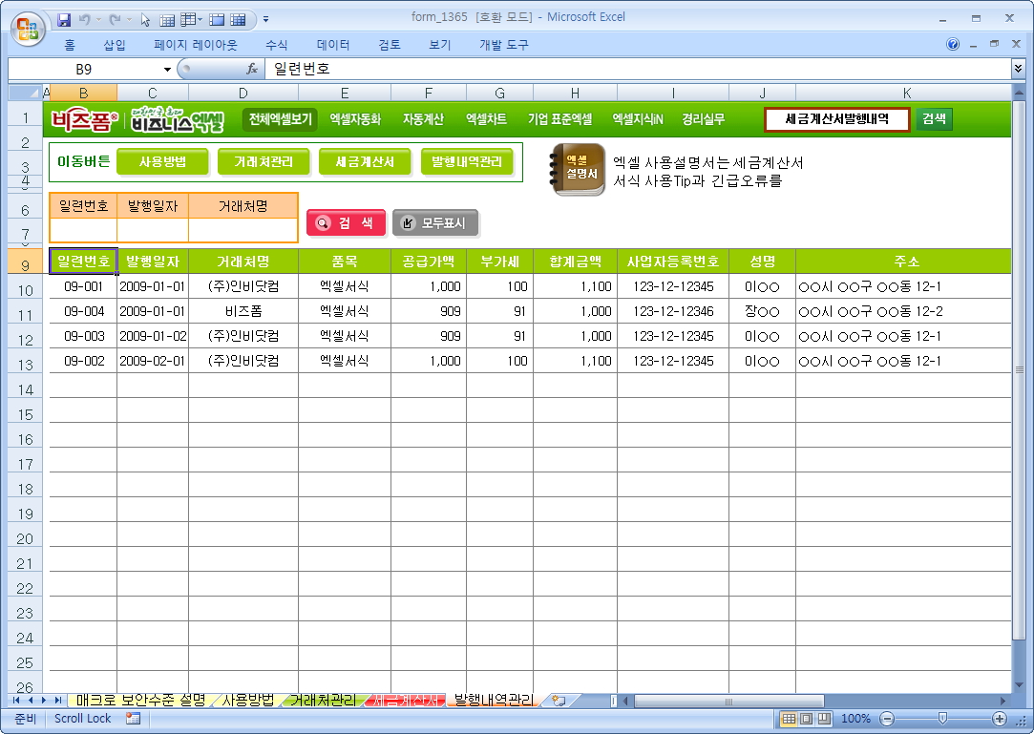The width and height of the screenshot is (1034, 734).
Task: Click the 엑셀 설명서 notebook icon
Action: (x=578, y=170)
